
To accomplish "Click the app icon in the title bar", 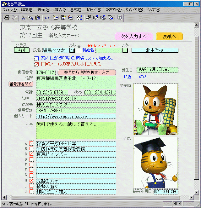I will click(x=4, y=4).
